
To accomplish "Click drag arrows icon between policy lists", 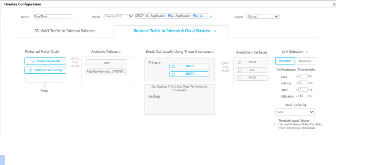I will [x=75, y=62].
